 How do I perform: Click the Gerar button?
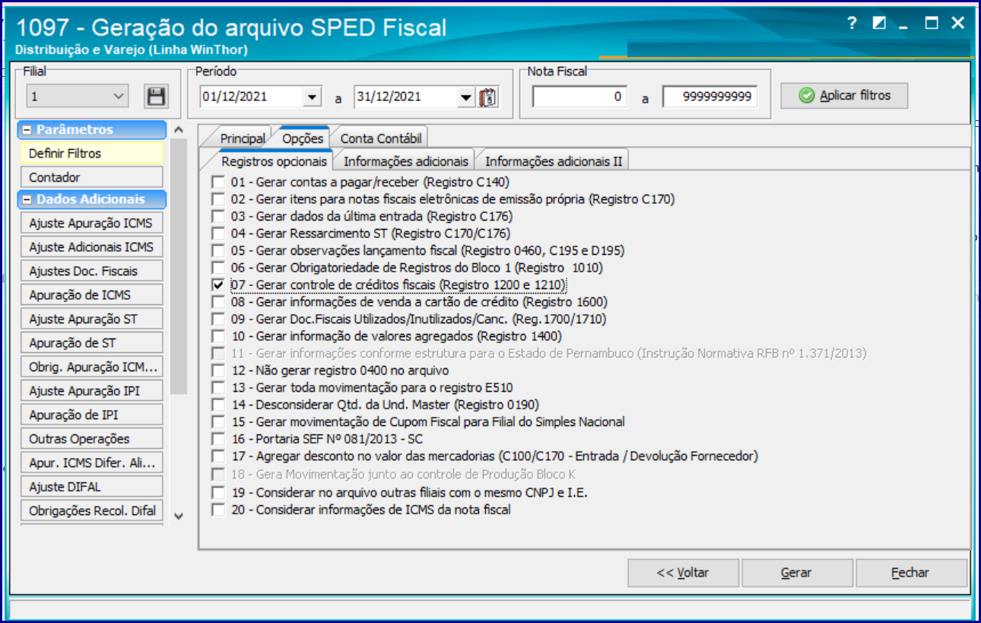[x=796, y=573]
